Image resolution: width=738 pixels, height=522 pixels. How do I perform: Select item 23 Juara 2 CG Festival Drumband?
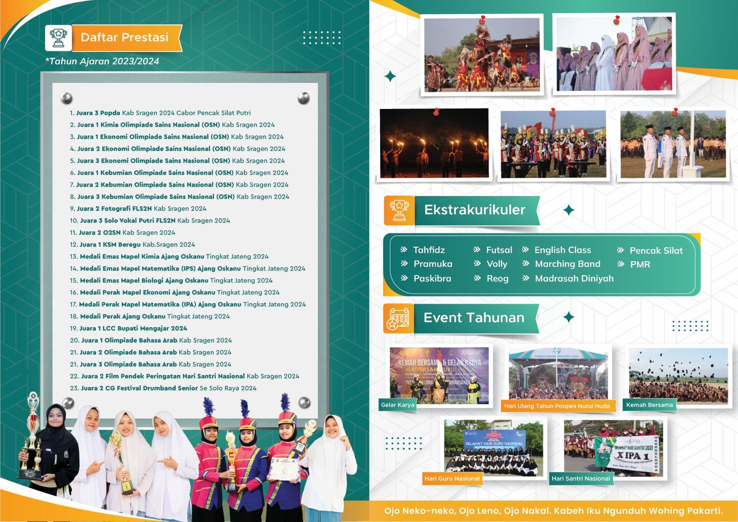point(163,389)
